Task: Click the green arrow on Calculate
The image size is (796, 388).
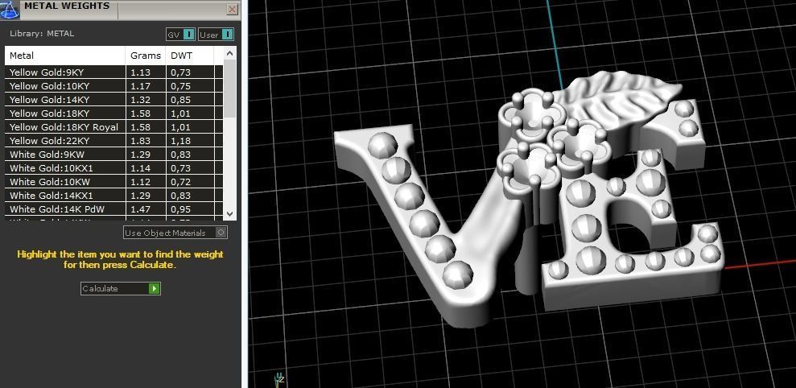Action: tap(155, 288)
